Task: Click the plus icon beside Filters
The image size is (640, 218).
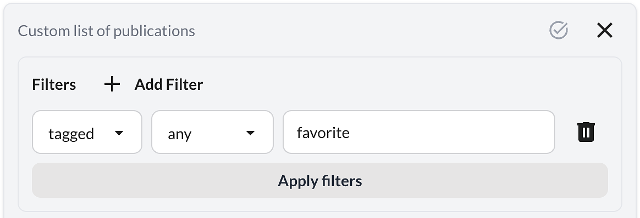Action: click(x=112, y=84)
